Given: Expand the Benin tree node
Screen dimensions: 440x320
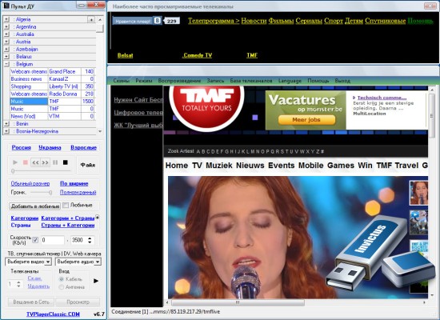Looking at the screenshot, I should tap(6, 124).
